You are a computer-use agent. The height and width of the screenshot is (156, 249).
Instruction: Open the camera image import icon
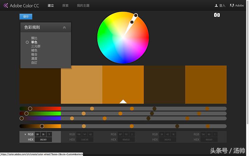[217, 15]
